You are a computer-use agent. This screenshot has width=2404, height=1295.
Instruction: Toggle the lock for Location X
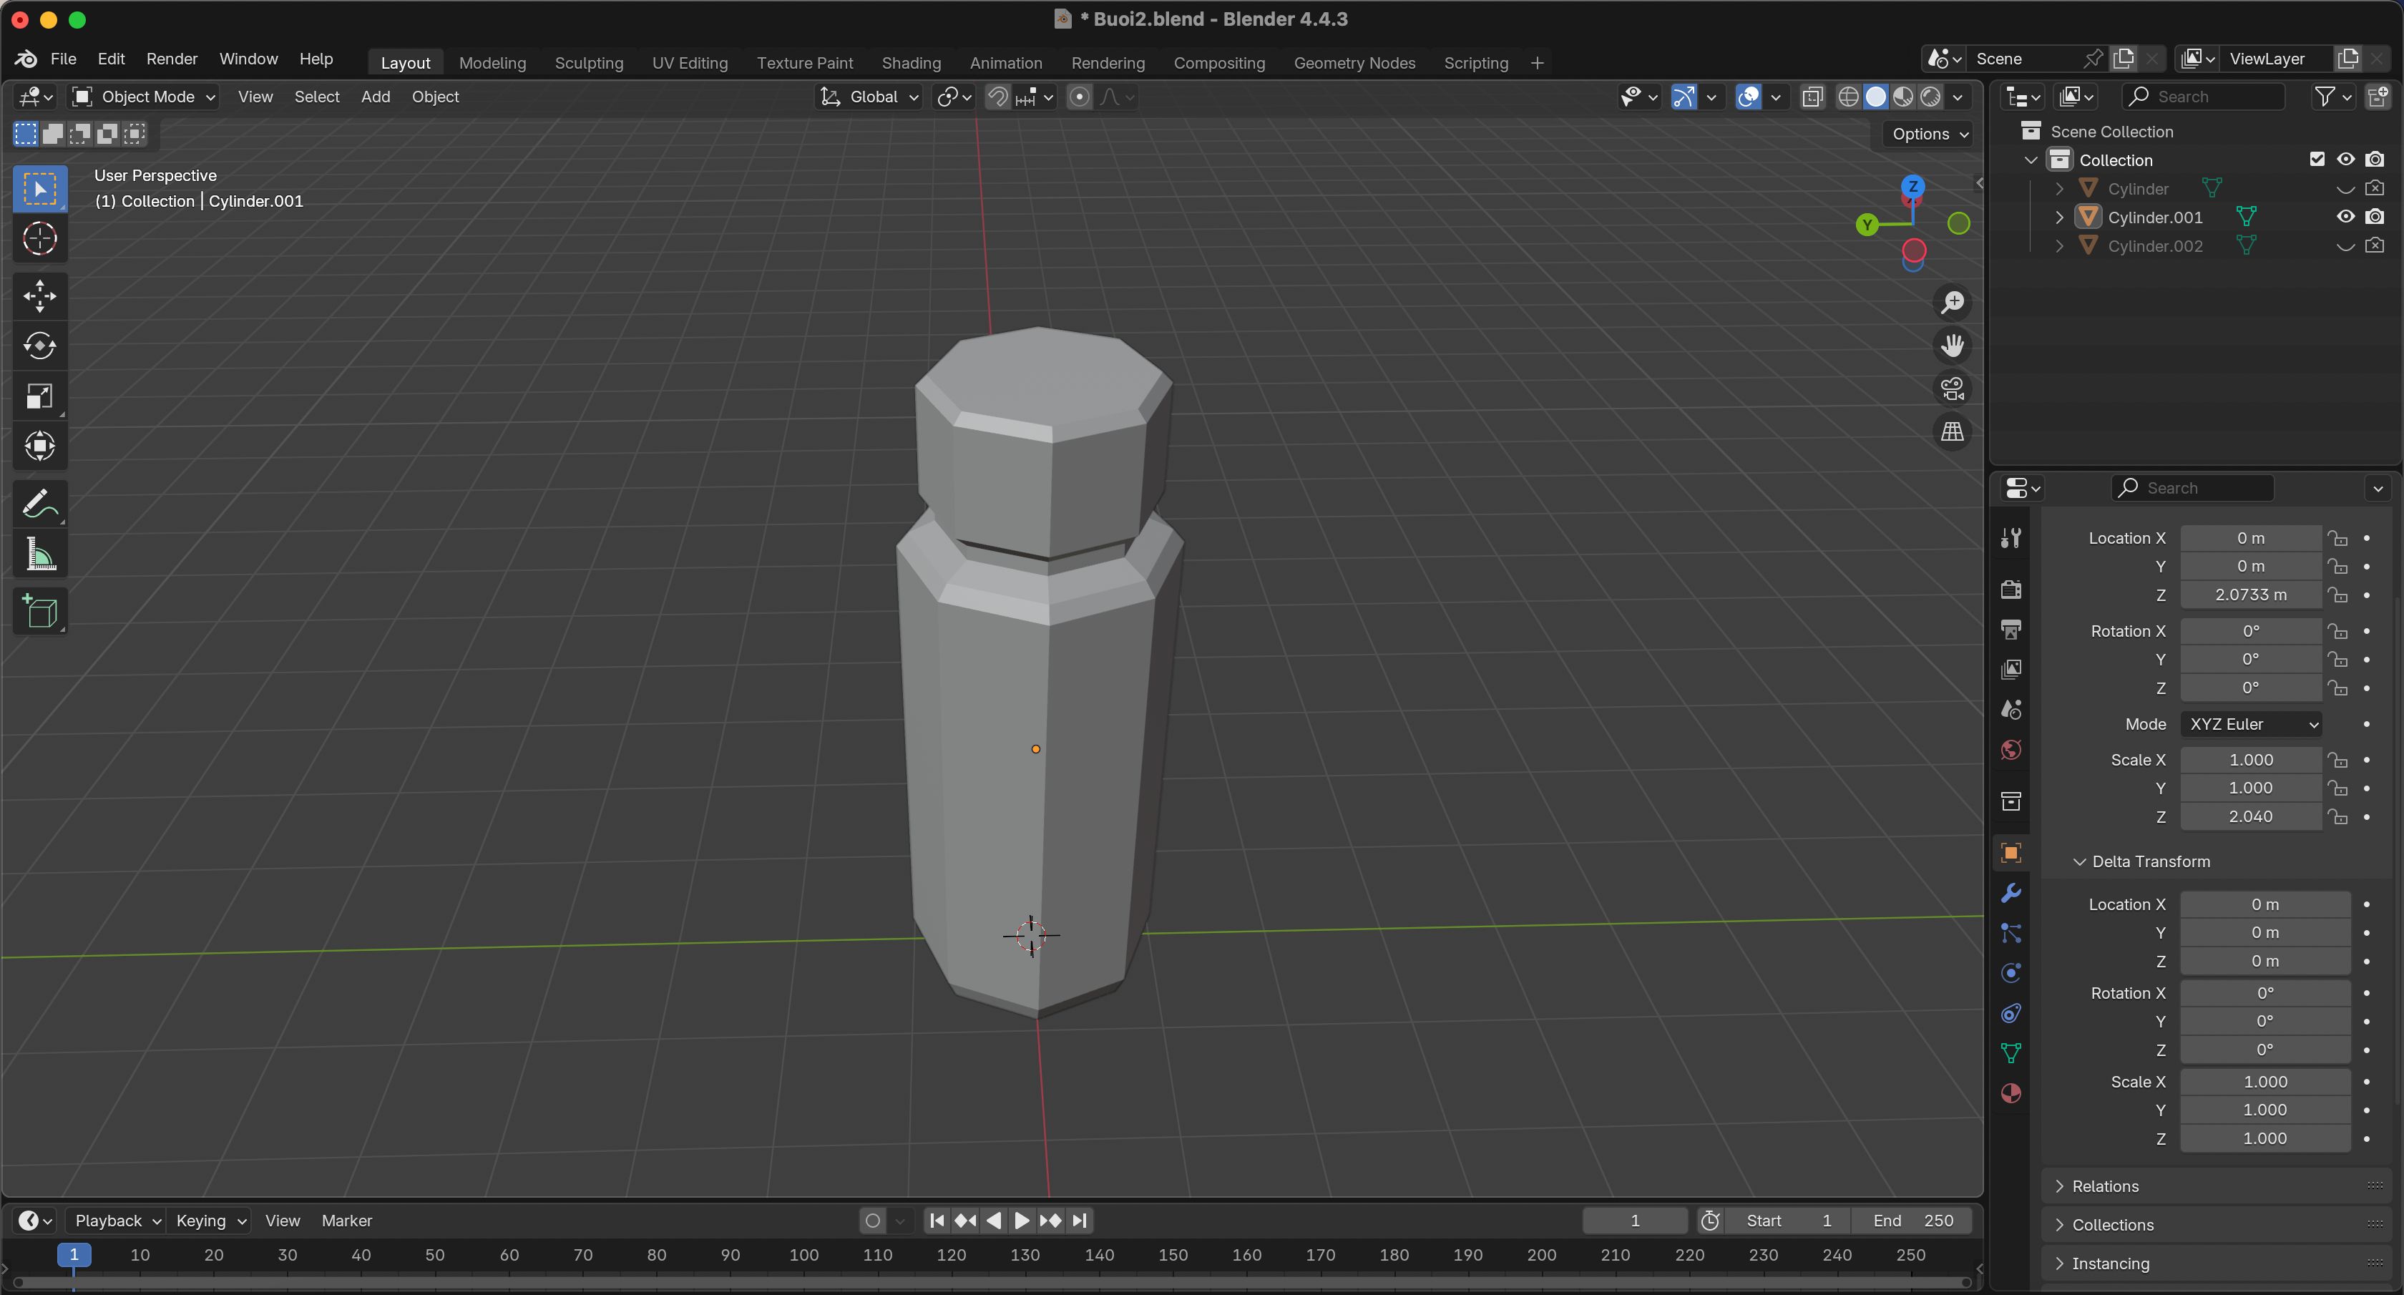tap(2337, 538)
